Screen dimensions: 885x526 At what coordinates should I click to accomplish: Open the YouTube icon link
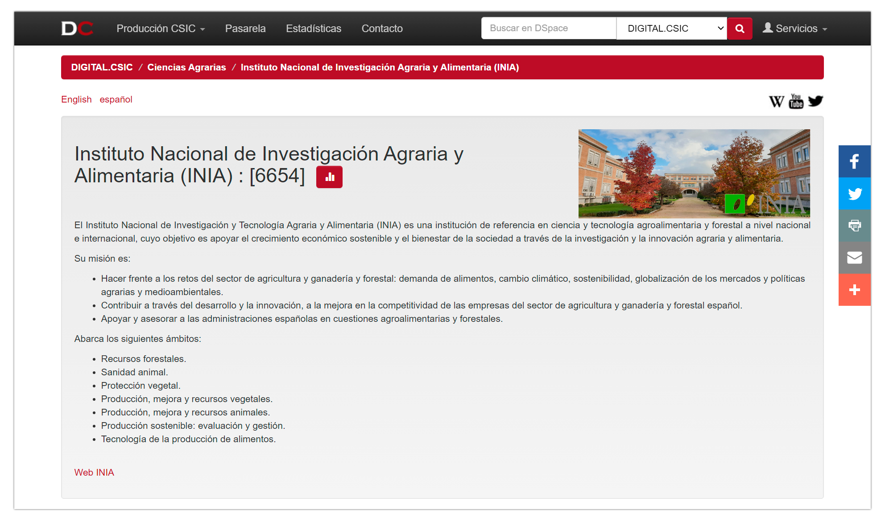coord(796,101)
